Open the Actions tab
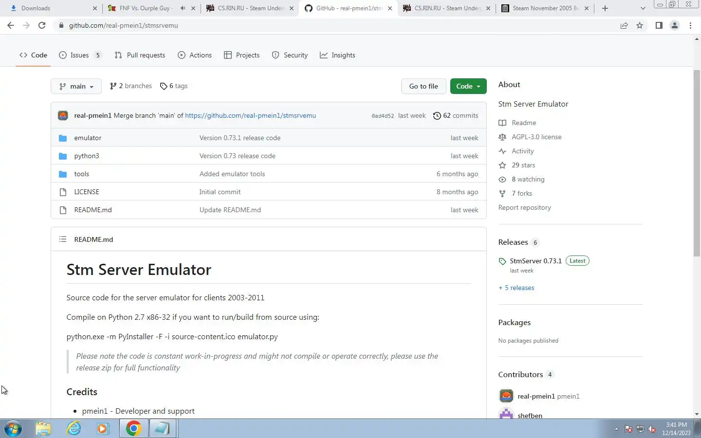This screenshot has width=701, height=438. coord(195,55)
